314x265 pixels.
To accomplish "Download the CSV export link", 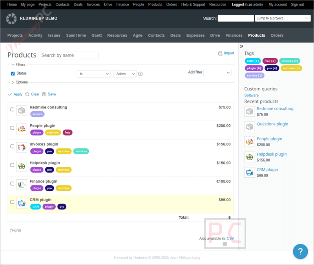I will pos(230,238).
